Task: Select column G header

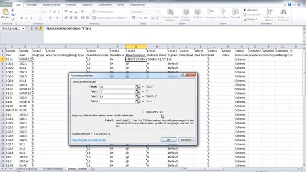Action: click(x=136, y=47)
